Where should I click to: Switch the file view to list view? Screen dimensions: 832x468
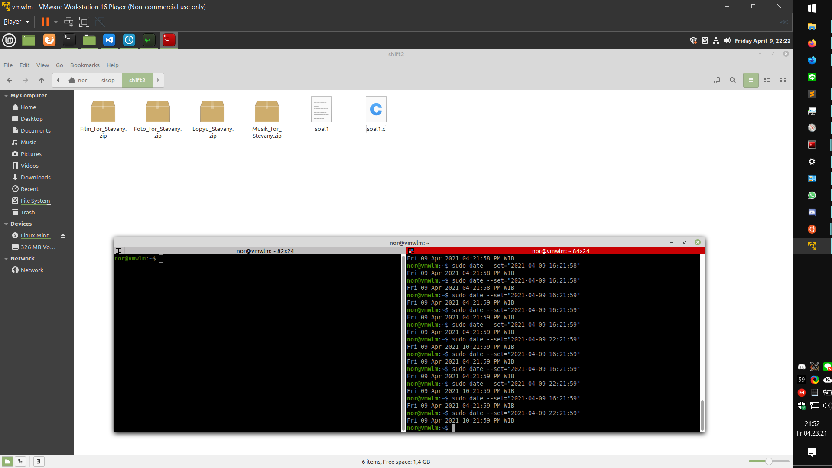coord(767,80)
